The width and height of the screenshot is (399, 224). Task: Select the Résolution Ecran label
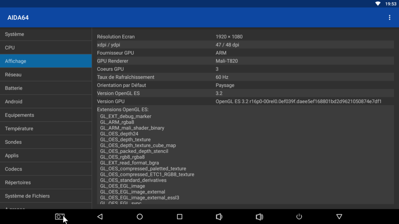click(x=116, y=37)
